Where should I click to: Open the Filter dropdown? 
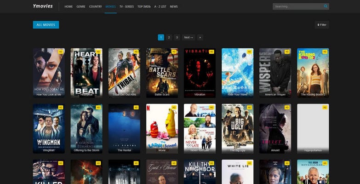[x=322, y=25]
